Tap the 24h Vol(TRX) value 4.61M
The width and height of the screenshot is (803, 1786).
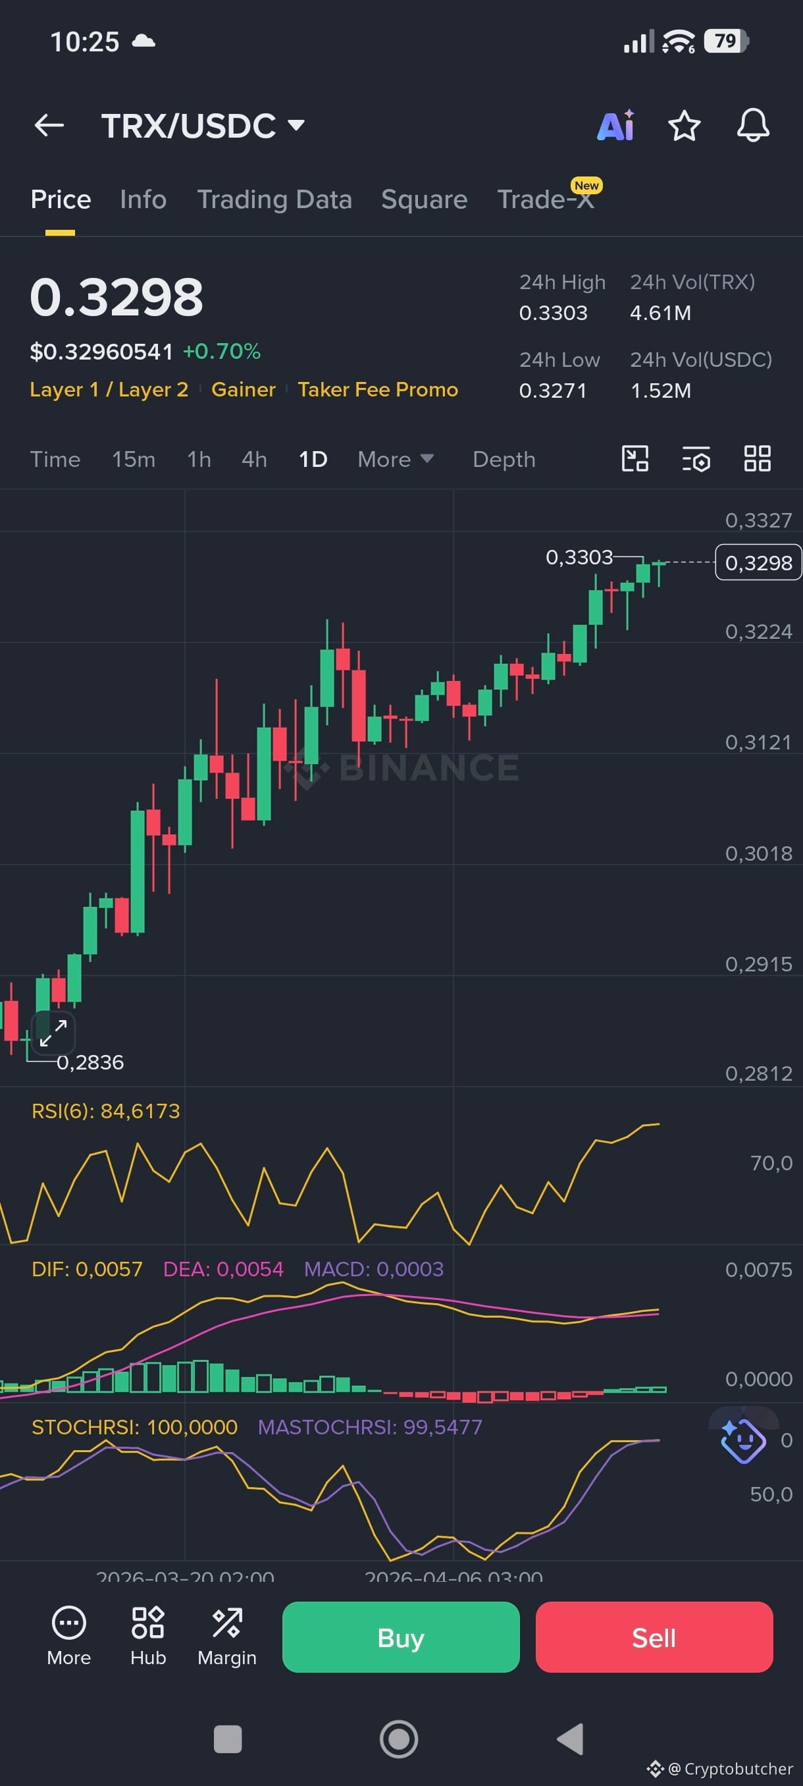pyautogui.click(x=660, y=313)
